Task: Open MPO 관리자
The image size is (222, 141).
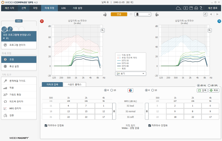Action: pyautogui.click(x=19, y=108)
